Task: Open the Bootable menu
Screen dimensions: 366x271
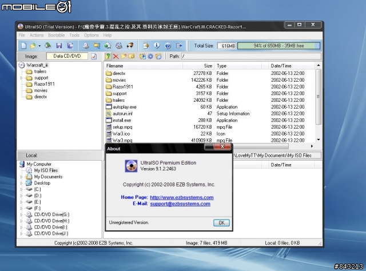Action: (56, 35)
